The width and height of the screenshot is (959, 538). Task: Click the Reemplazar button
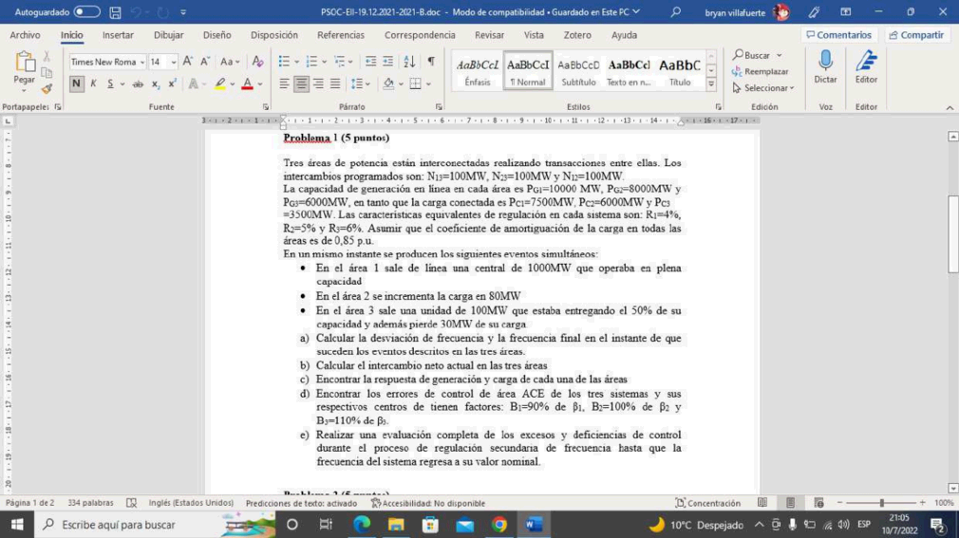pyautogui.click(x=761, y=71)
